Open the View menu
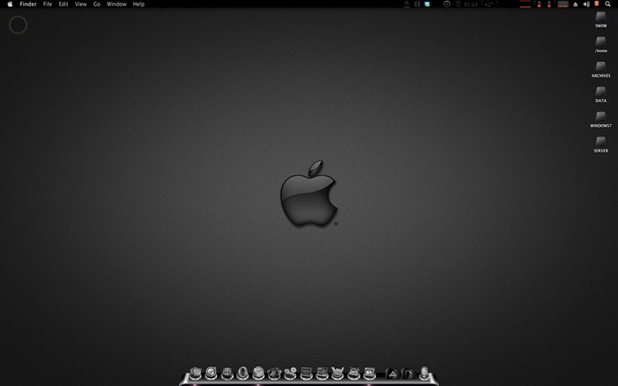Screen dimensions: 618x386 (x=81, y=4)
